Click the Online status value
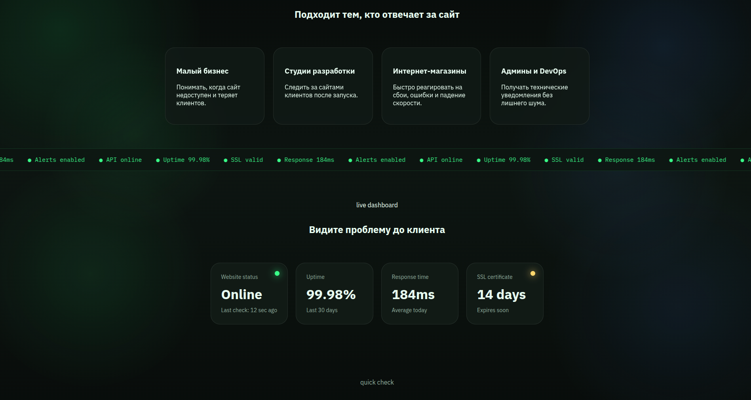This screenshot has height=400, width=751. (x=241, y=294)
